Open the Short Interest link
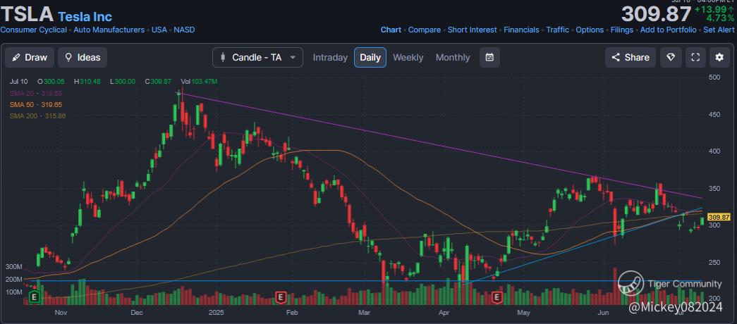This screenshot has height=324, width=737. tap(472, 30)
